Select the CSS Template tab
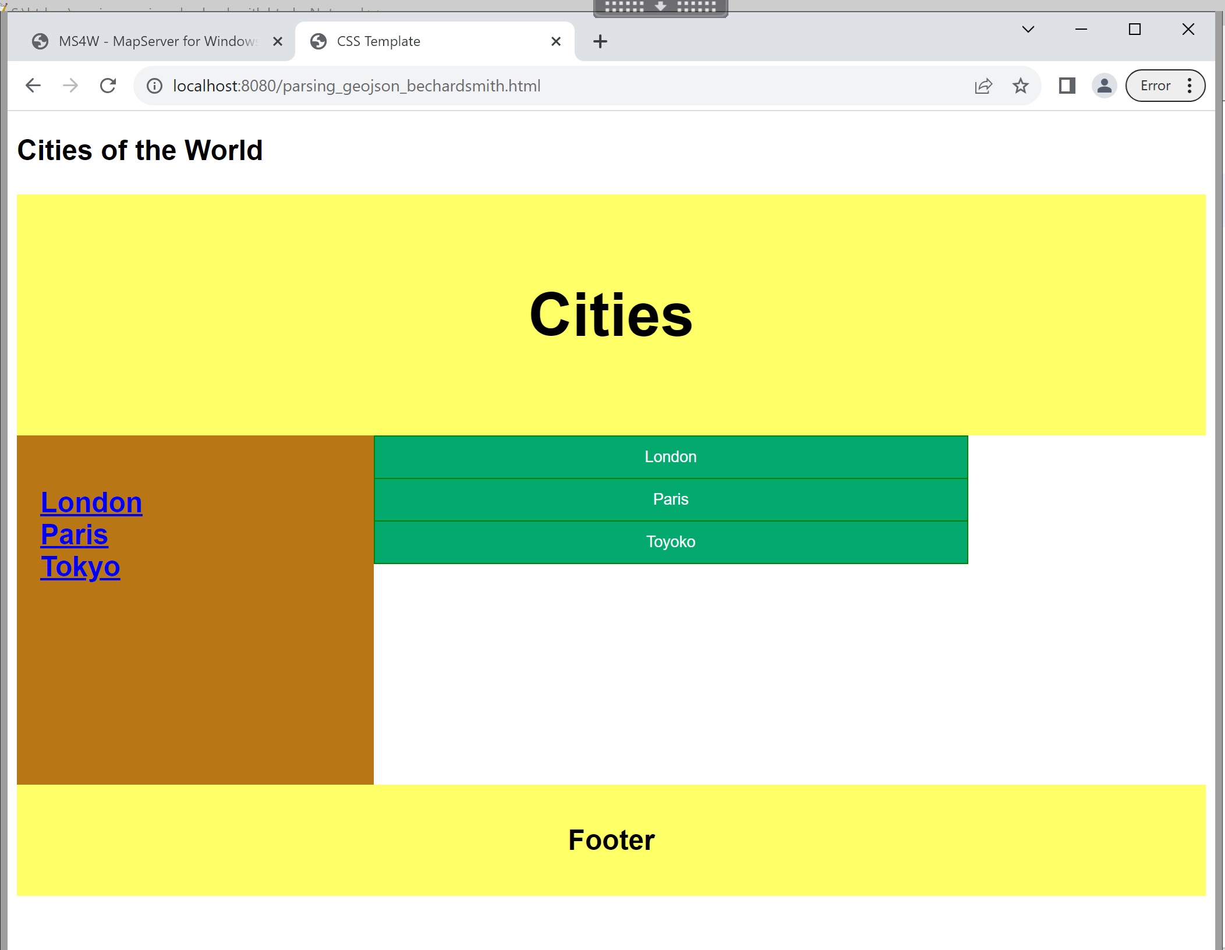The height and width of the screenshot is (950, 1225). [x=408, y=41]
